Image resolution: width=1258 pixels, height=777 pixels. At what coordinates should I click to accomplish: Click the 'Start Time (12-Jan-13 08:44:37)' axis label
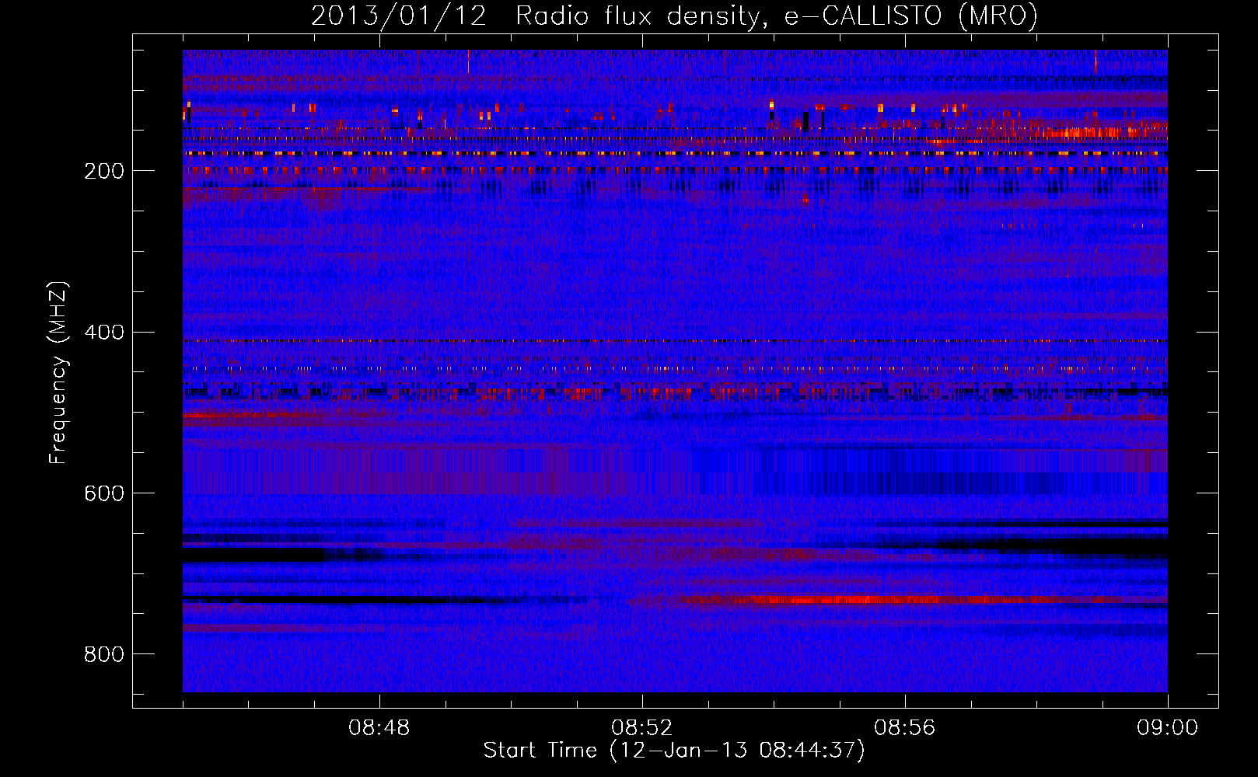[x=674, y=751]
